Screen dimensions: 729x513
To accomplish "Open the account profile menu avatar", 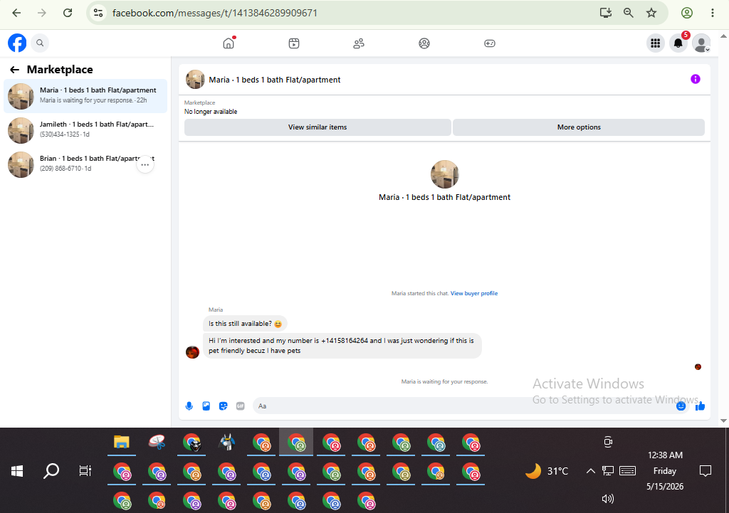I will pos(701,43).
